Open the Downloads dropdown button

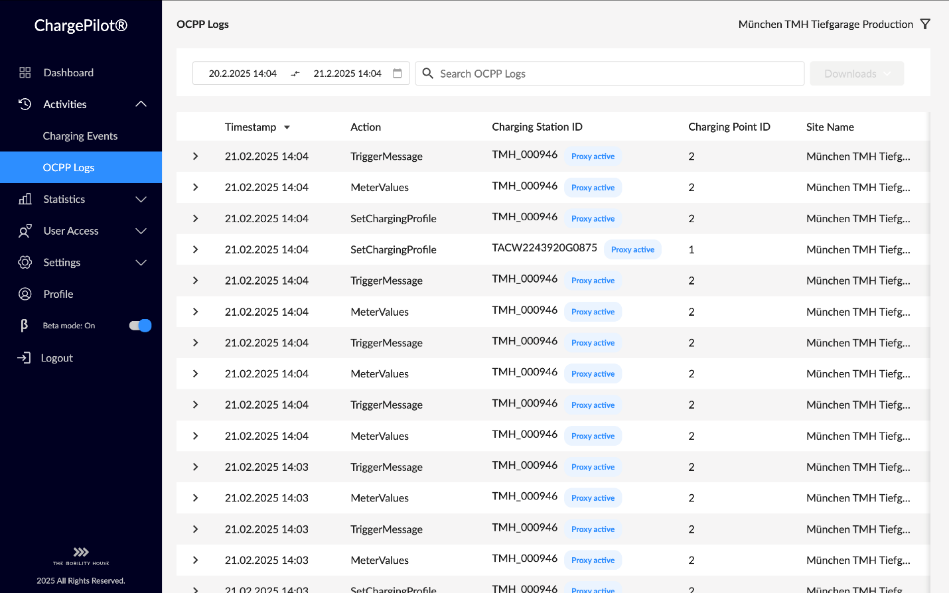pos(856,74)
